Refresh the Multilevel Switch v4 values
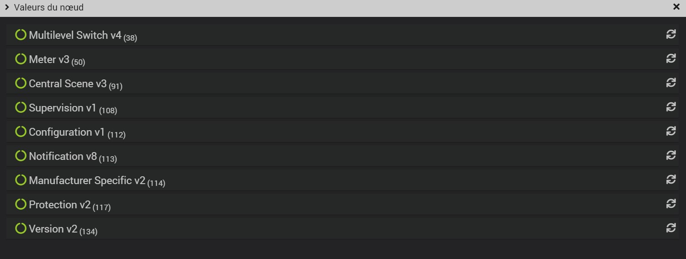 tap(671, 35)
